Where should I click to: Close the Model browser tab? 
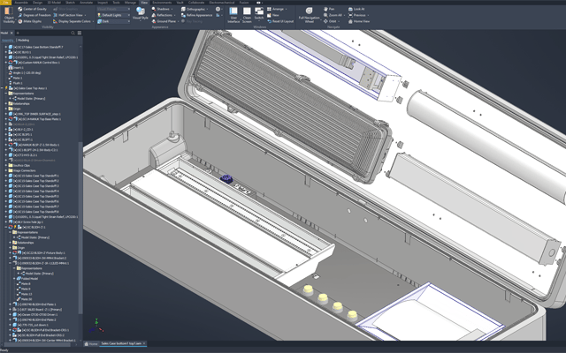coord(11,33)
